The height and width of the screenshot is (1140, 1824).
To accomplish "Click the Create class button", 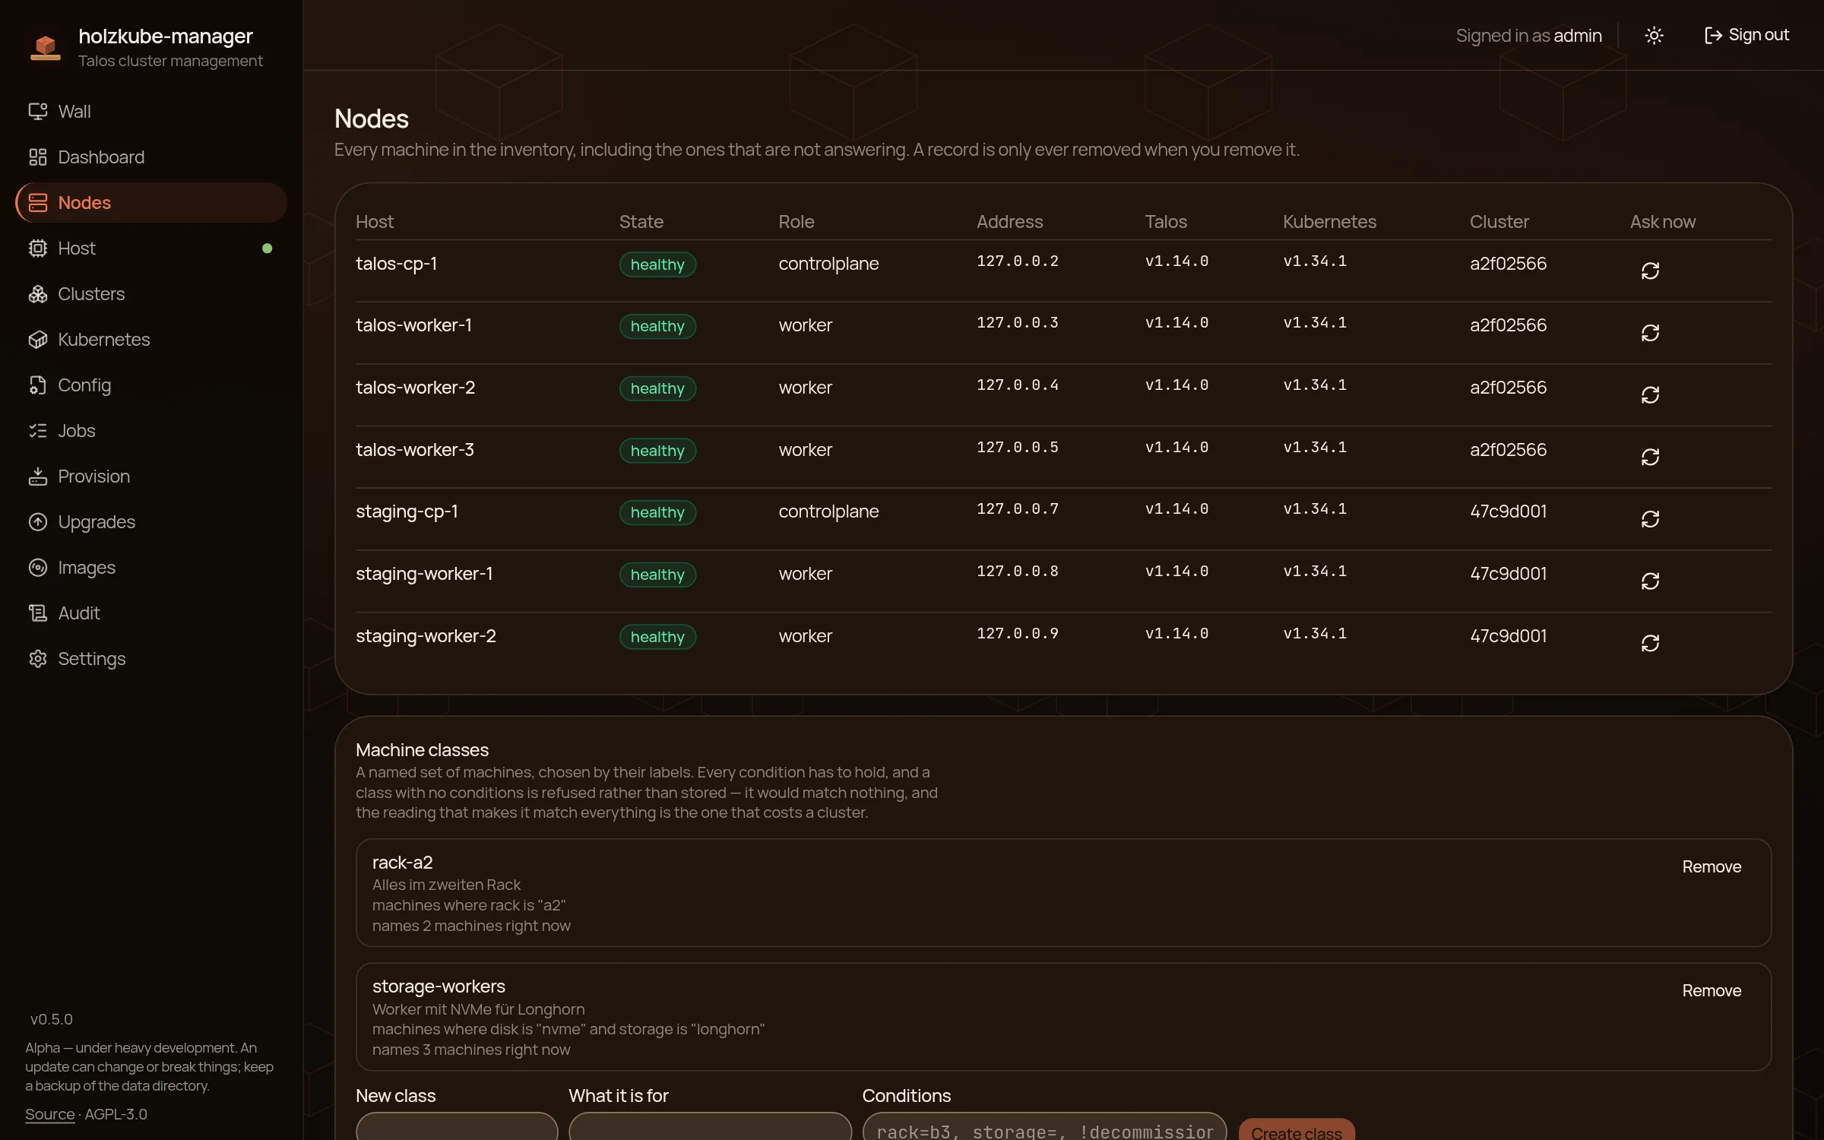I will tap(1297, 1131).
